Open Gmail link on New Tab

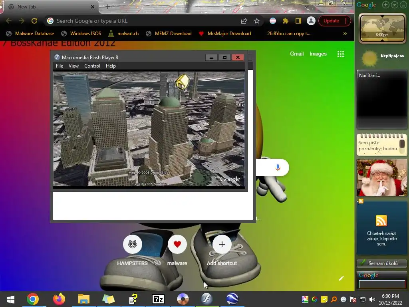tap(297, 54)
